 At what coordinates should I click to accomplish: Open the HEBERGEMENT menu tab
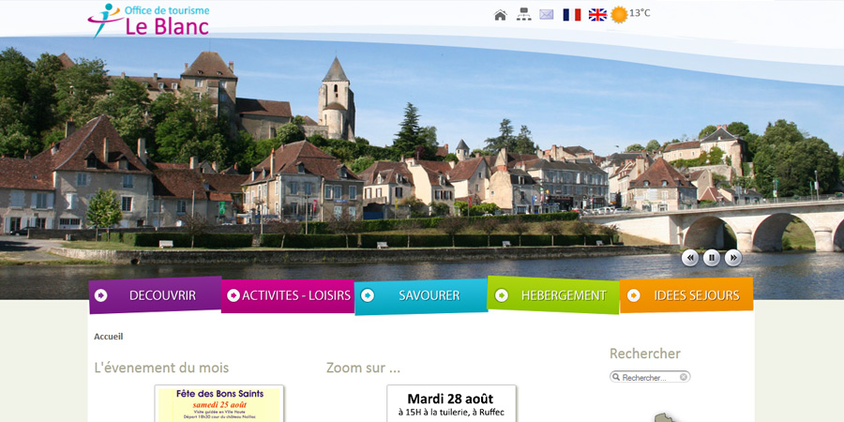(553, 295)
